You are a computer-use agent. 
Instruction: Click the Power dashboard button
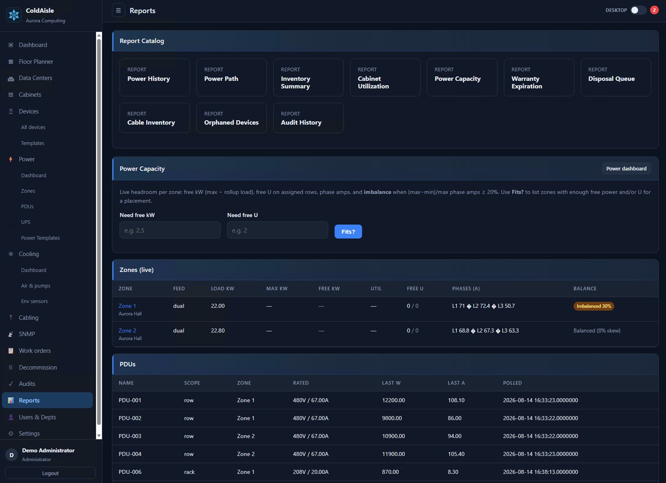click(626, 168)
